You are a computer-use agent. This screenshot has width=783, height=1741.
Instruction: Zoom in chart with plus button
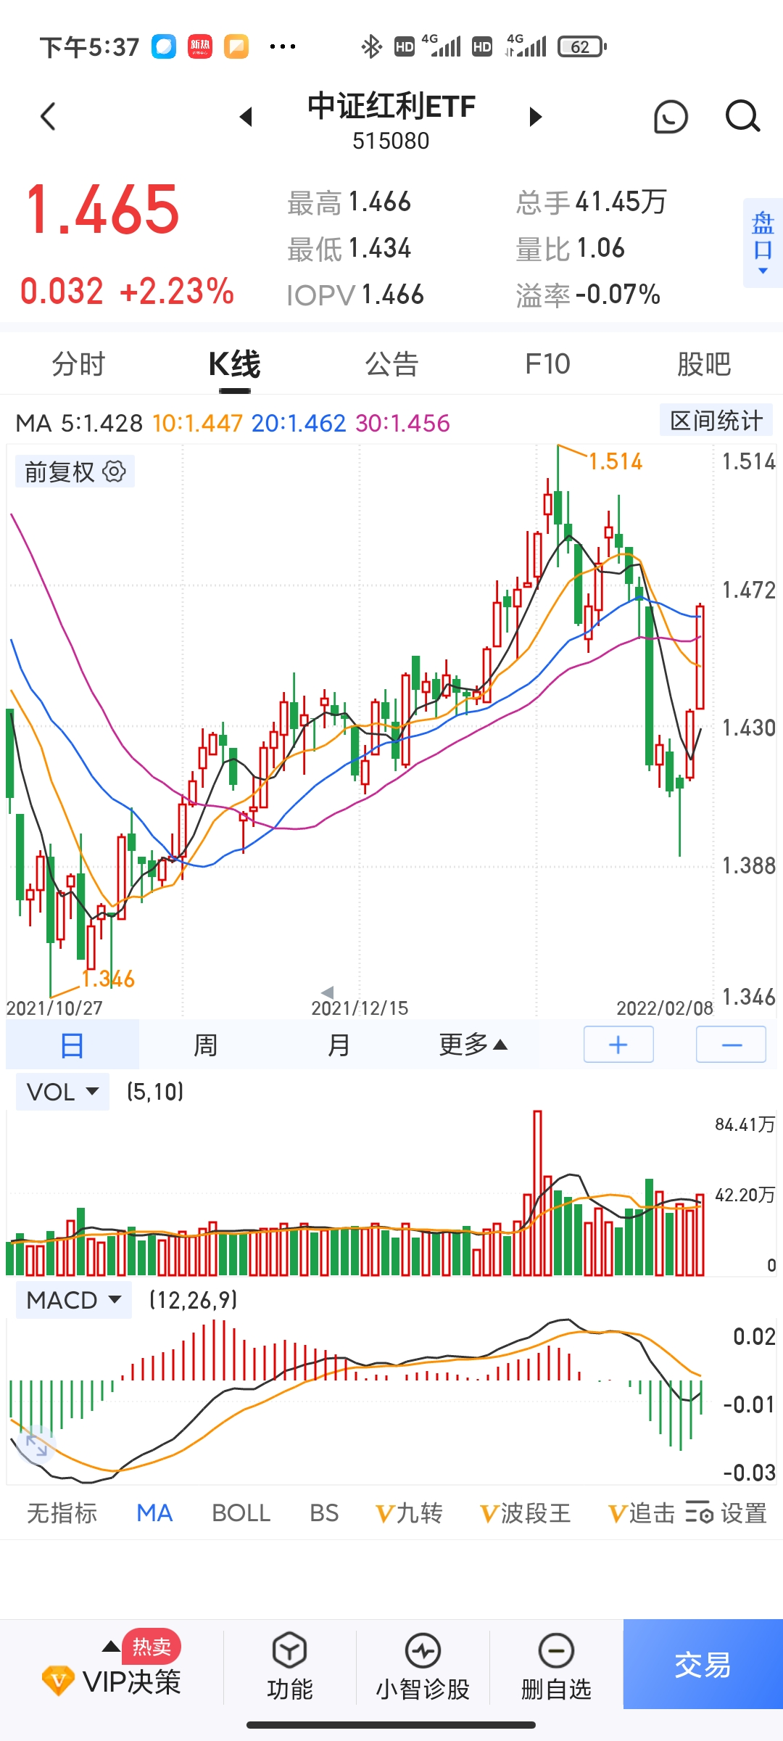click(x=618, y=1045)
